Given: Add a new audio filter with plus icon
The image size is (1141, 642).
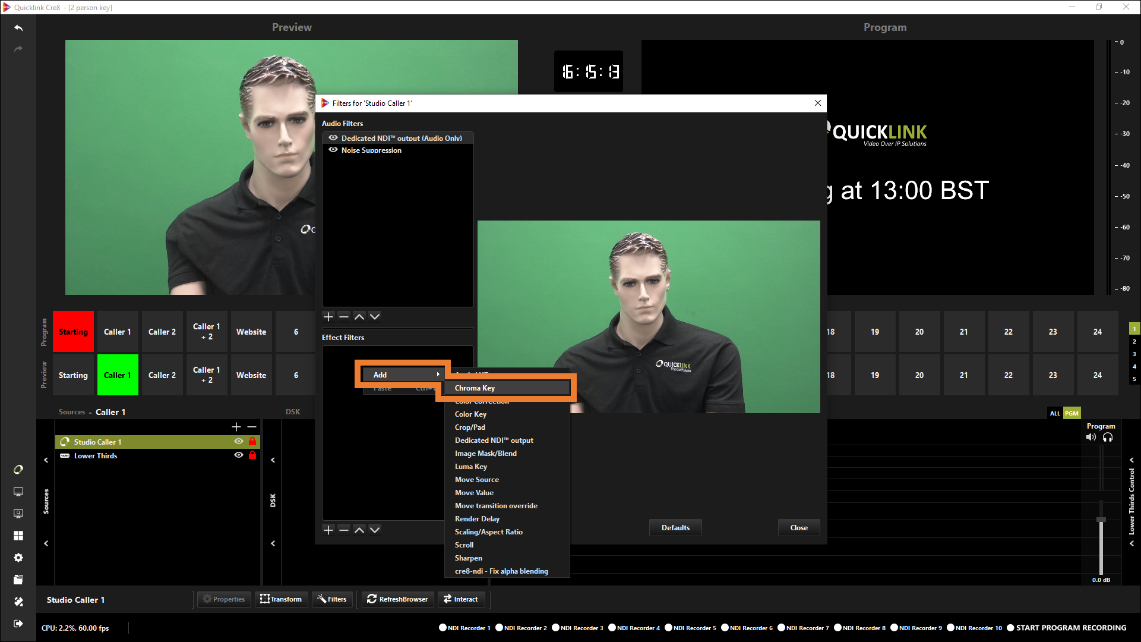Looking at the screenshot, I should click(328, 317).
